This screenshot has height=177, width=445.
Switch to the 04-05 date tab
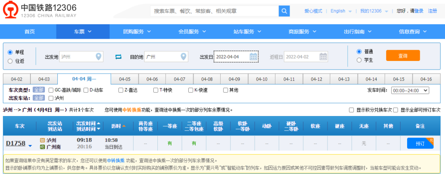click(124, 79)
